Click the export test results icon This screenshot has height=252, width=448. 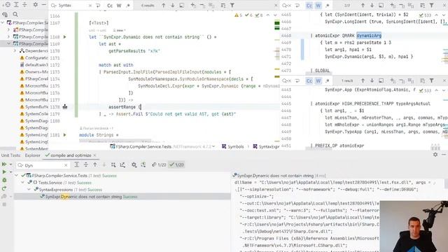122,164
